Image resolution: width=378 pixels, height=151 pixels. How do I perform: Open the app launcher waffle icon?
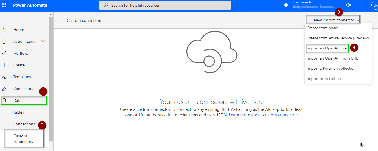click(4, 5)
